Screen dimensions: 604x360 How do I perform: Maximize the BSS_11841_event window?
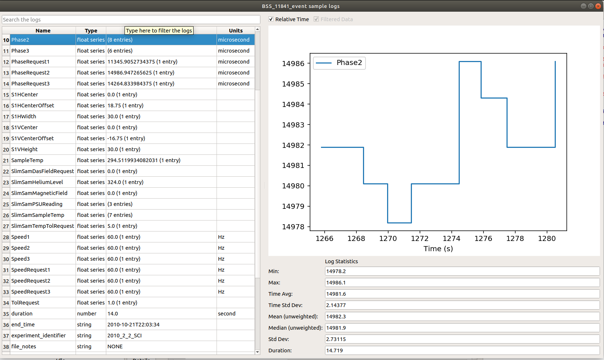[591, 6]
